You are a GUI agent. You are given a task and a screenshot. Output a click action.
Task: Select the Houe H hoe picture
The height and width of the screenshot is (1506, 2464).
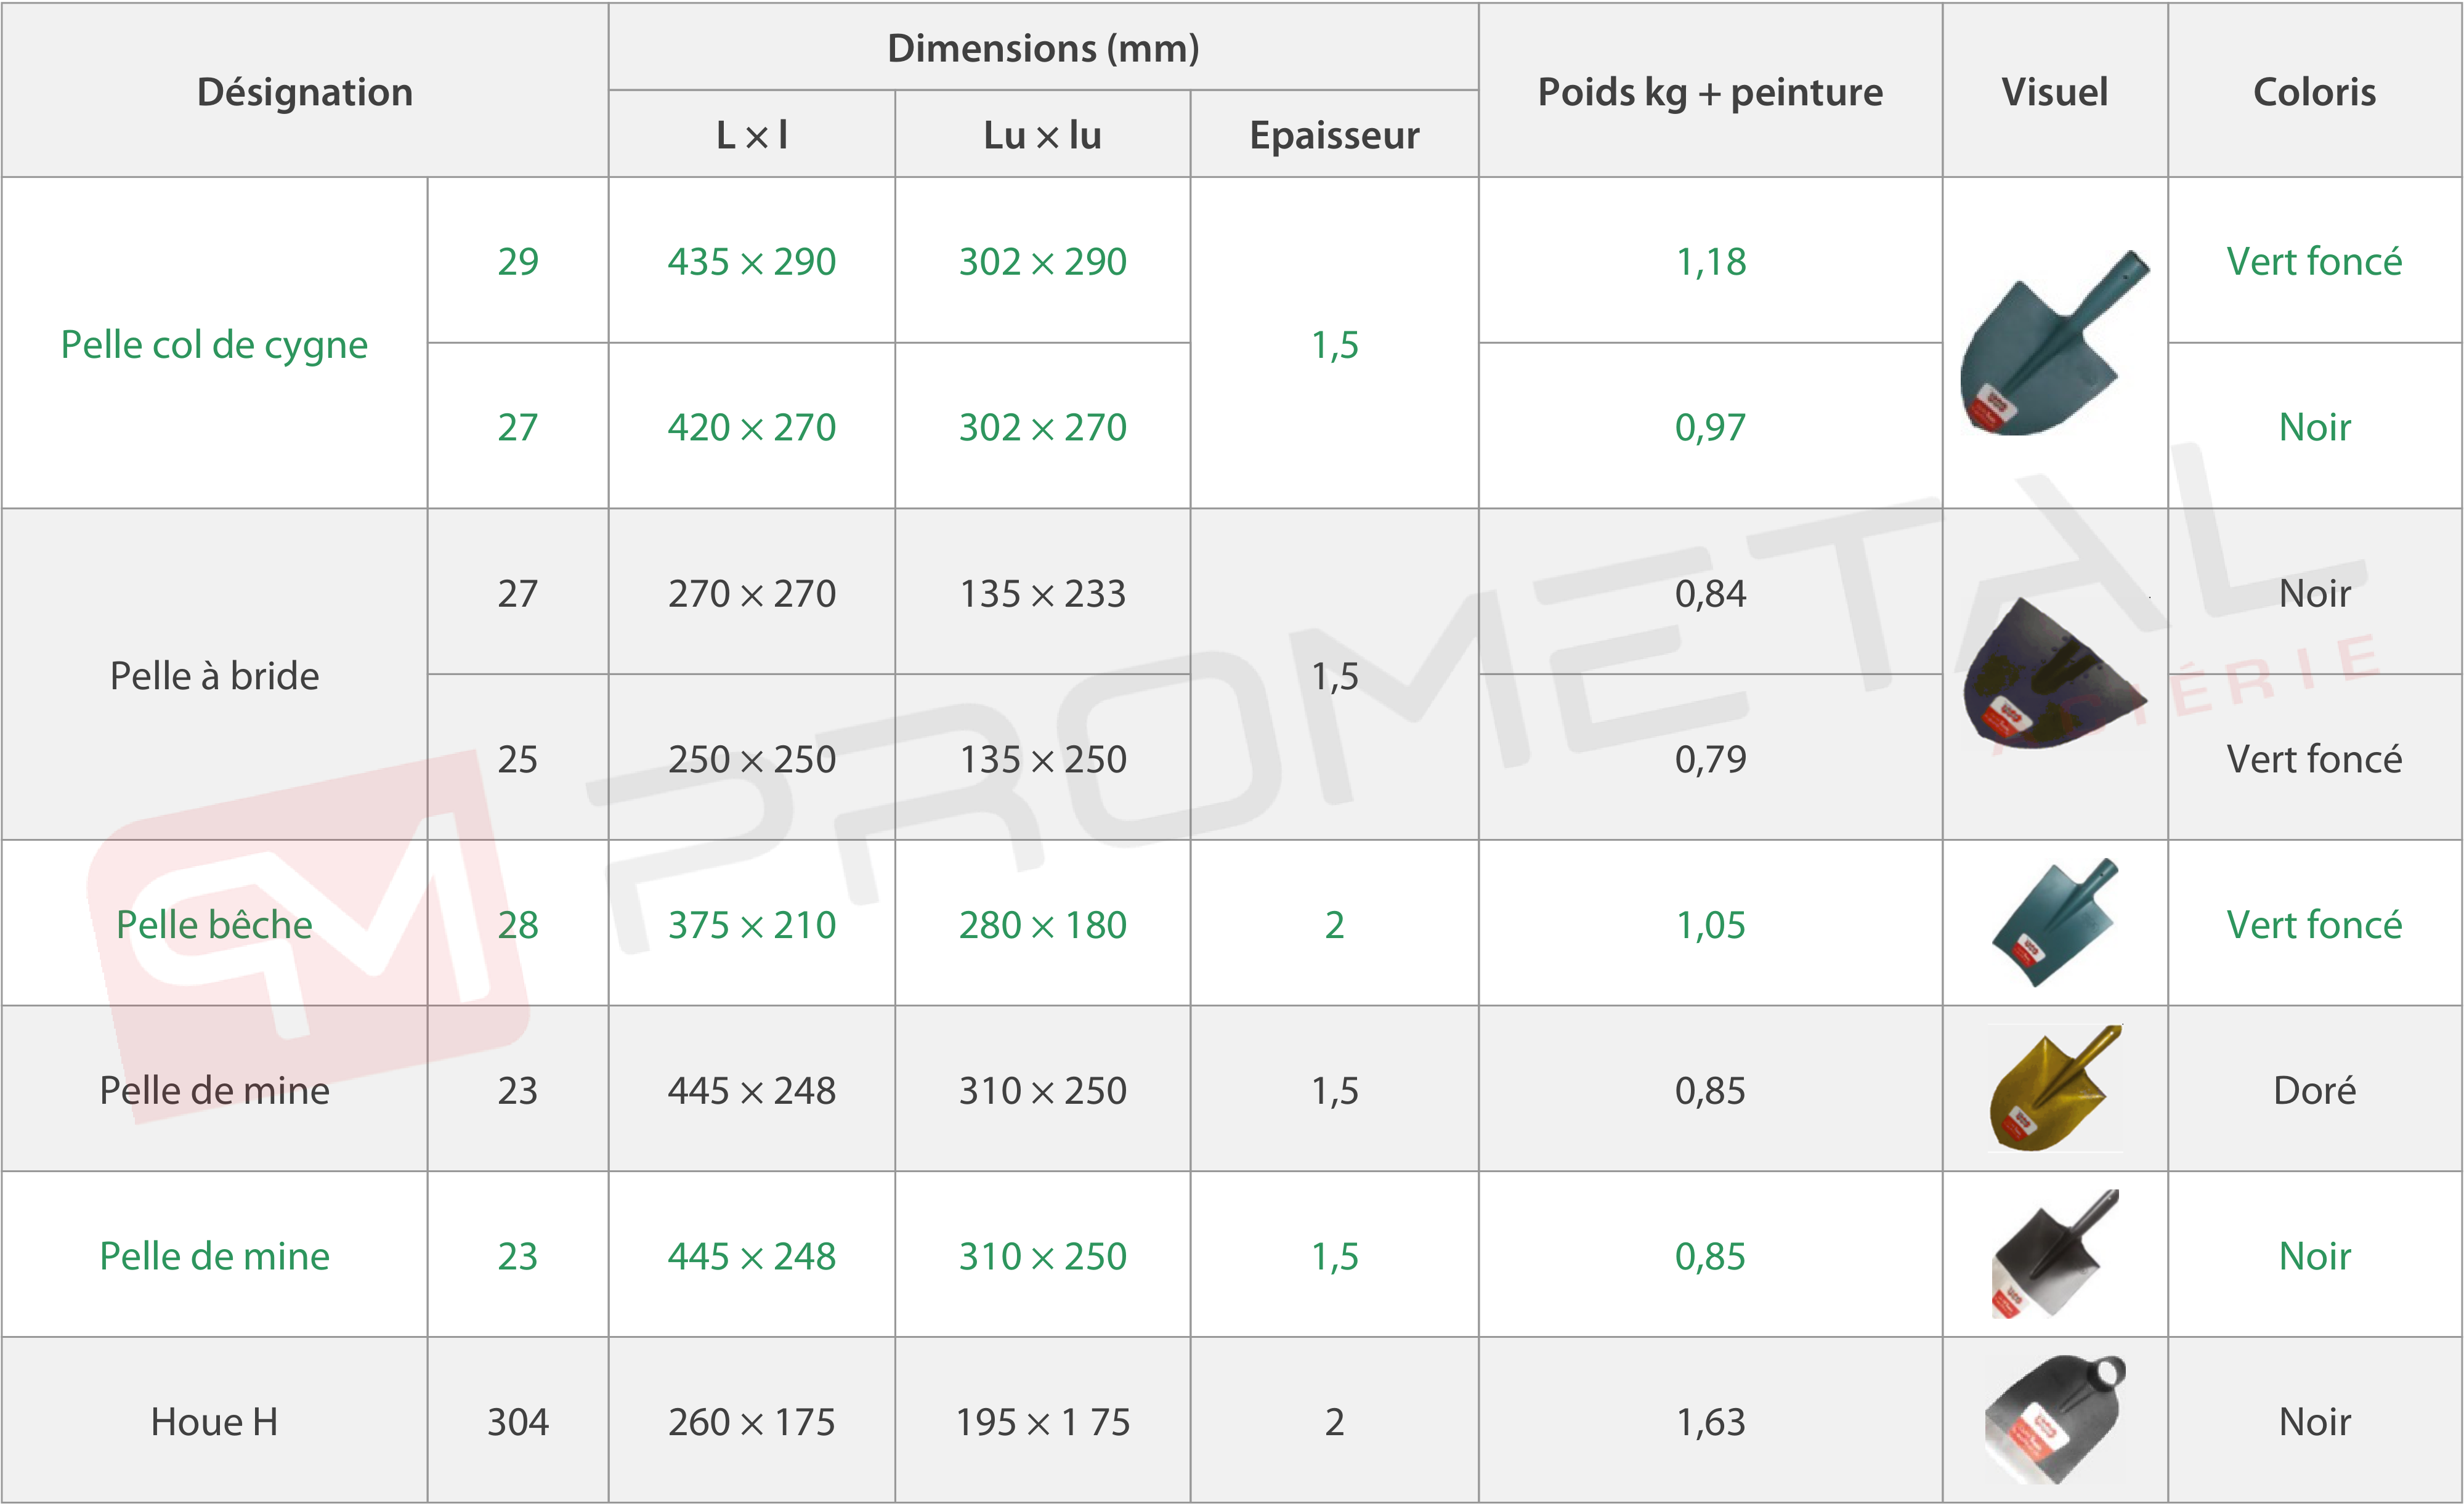coord(2054,1420)
